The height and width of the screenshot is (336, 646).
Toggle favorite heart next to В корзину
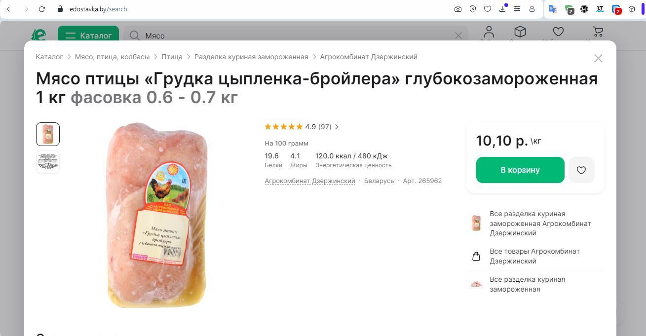581,170
